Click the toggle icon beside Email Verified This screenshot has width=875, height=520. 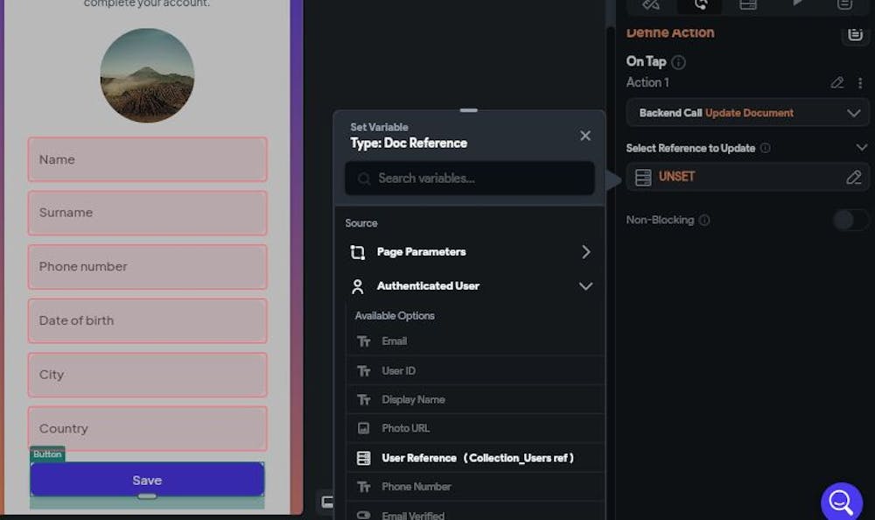(363, 515)
